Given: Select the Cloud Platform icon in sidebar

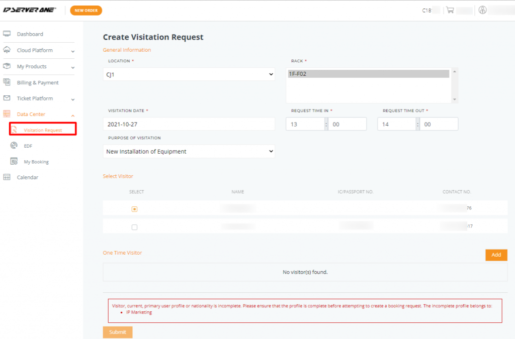Looking at the screenshot, I should click(7, 50).
